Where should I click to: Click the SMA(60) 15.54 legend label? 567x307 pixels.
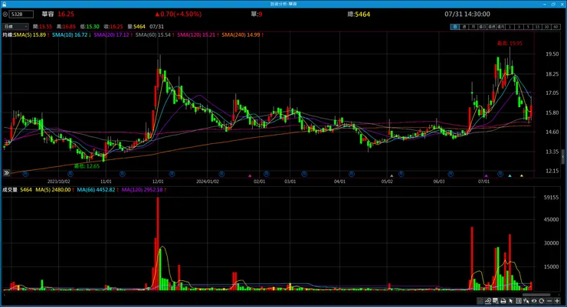pyautogui.click(x=155, y=35)
